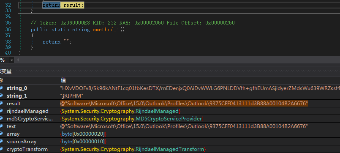Viewport: 340px width, 153px height.
Task: Click the highlighted return keyword on line 32
Action: (52, 5)
